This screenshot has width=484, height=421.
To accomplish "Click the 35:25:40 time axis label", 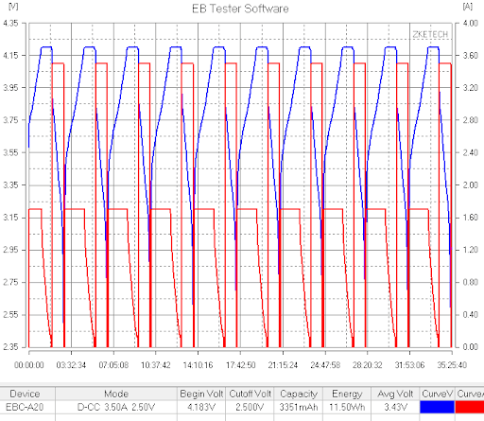I will pos(452,365).
